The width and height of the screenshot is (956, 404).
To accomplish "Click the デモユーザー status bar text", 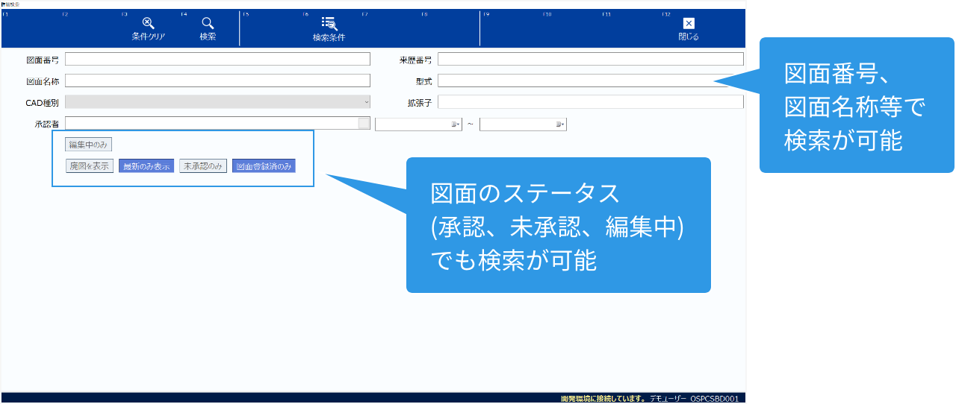I will point(667,399).
